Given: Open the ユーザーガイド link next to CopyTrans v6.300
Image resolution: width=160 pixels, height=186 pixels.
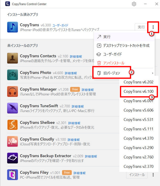Looking at the screenshot, I should point(61,25).
